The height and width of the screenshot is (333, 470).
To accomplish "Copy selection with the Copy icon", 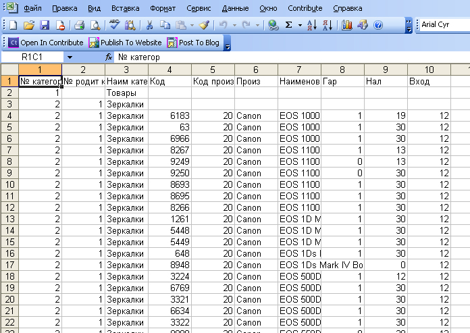I will click(x=165, y=25).
